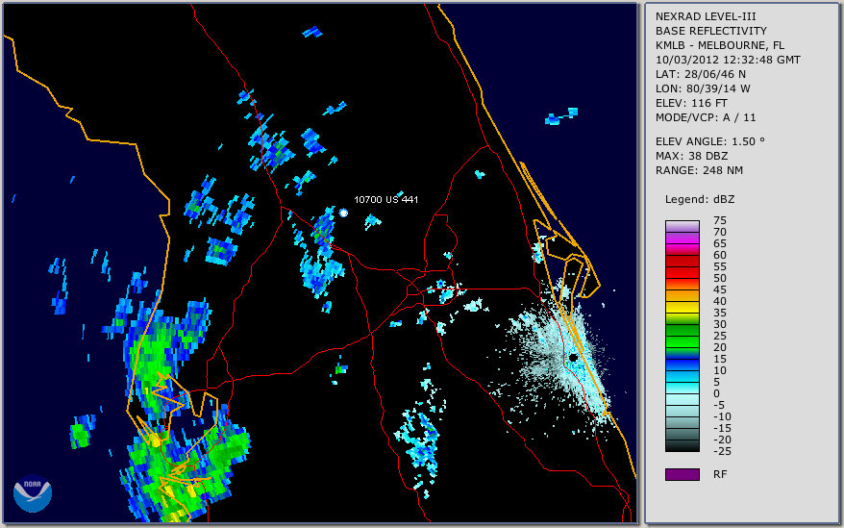Click the 55 dBZ red legend swatch
This screenshot has width=844, height=528.
click(683, 272)
